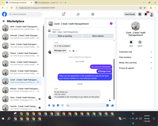158x126 pixels.
Task: React to the 'Message sent' bubble
Action: 70,51
